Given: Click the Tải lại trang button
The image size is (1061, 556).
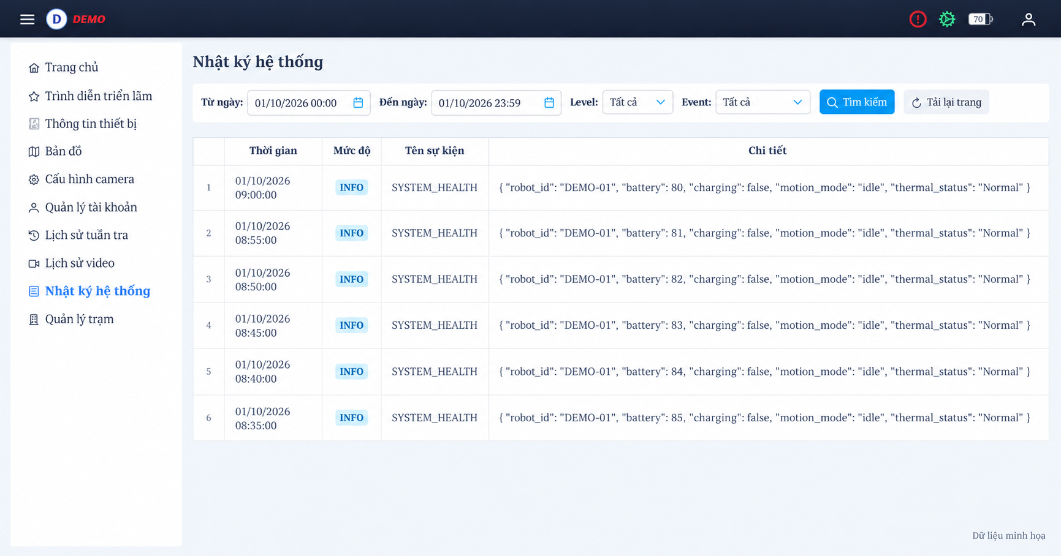Looking at the screenshot, I should [x=946, y=102].
